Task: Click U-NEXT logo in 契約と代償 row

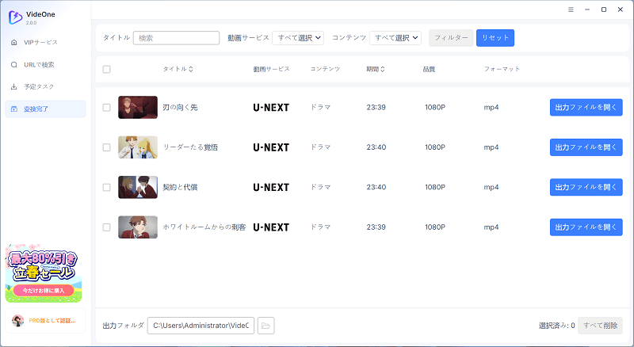Action: pos(271,188)
